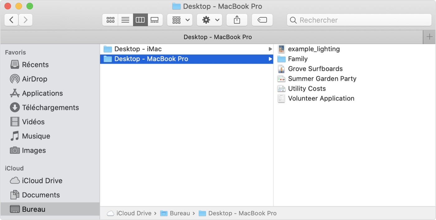436x220 pixels.
Task: Click the Volunteer Application document icon
Action: [281, 98]
